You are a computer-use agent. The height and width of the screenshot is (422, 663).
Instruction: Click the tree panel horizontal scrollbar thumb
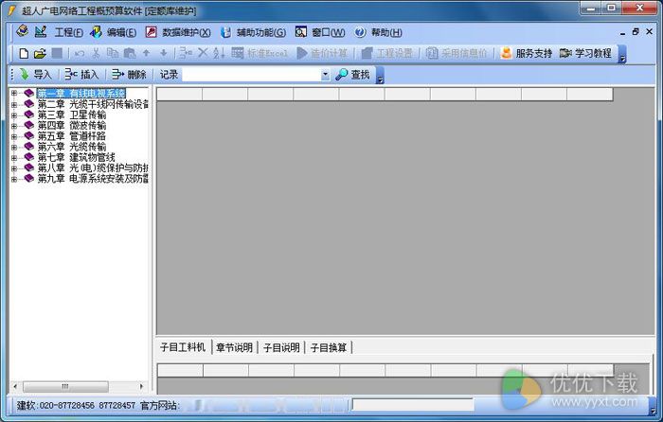pos(65,386)
